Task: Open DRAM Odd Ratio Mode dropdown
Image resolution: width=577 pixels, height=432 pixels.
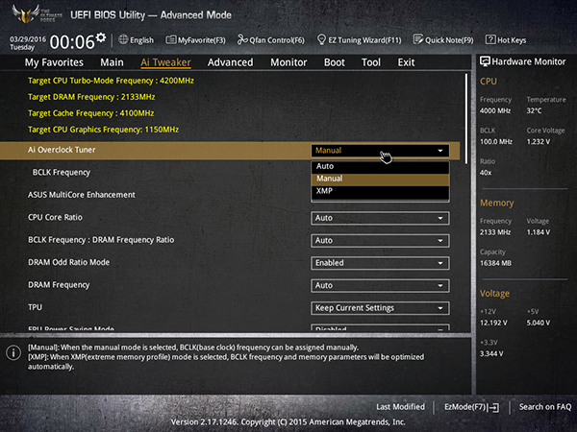Action: point(380,263)
